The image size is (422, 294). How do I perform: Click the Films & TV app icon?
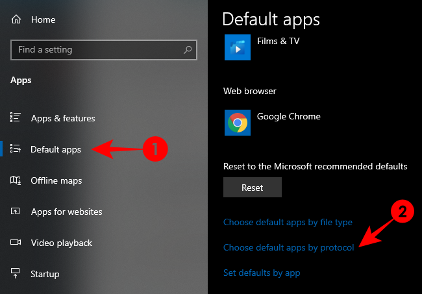coord(238,47)
